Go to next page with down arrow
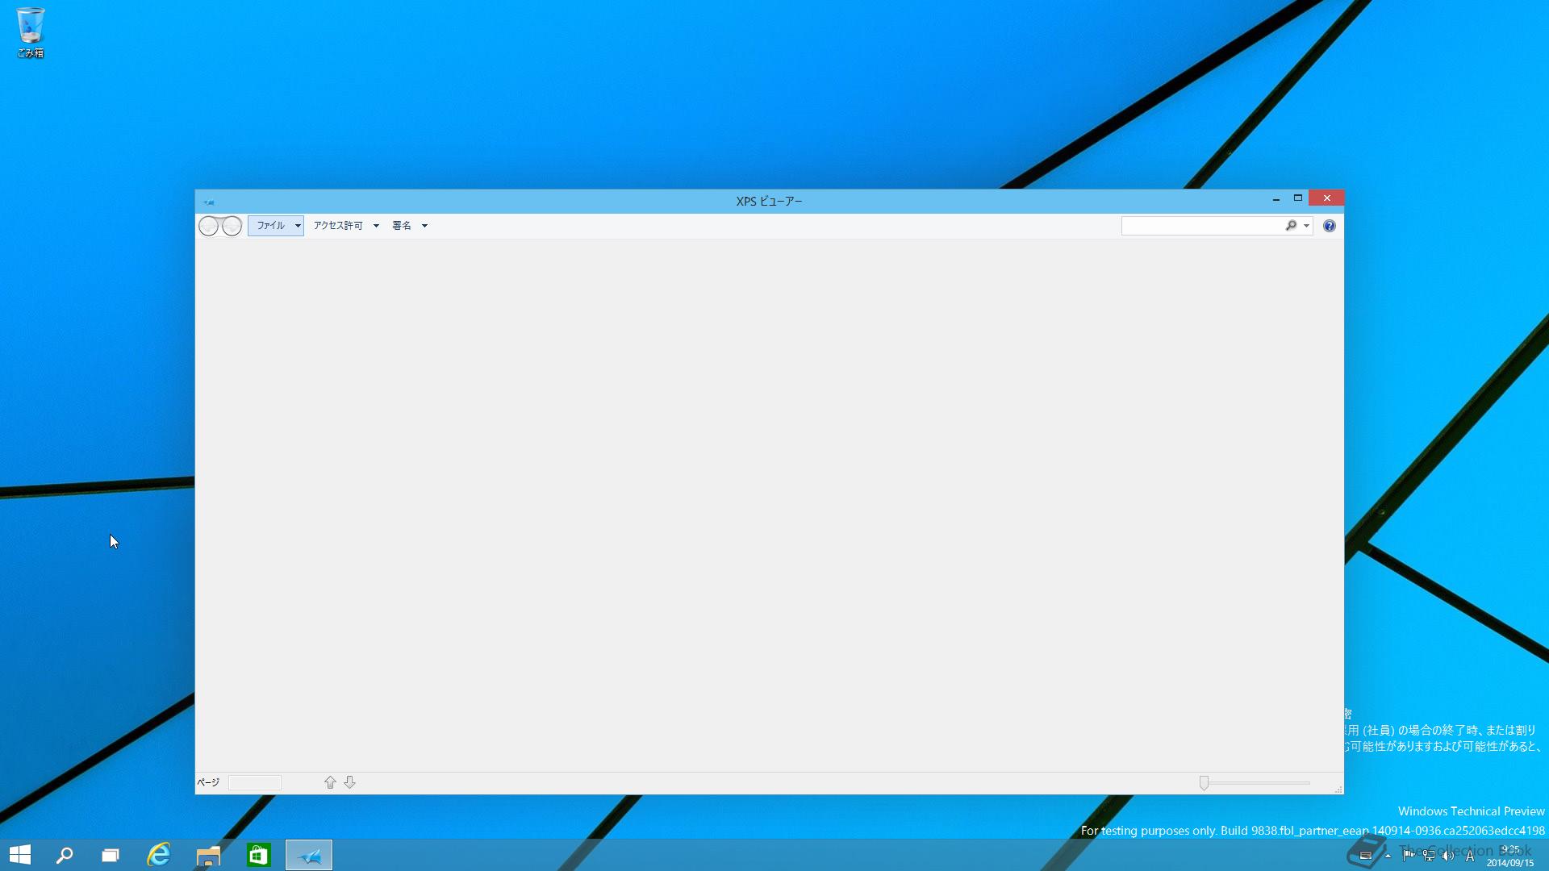Image resolution: width=1549 pixels, height=871 pixels. click(349, 782)
